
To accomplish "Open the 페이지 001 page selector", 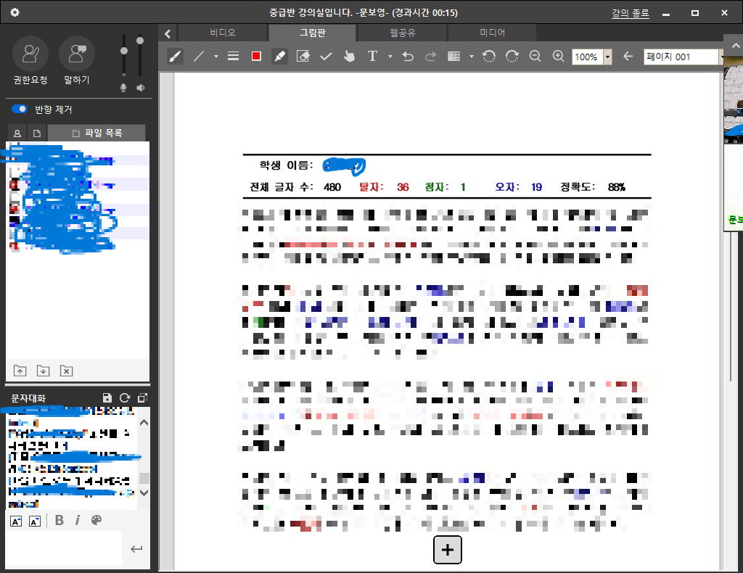I will [681, 57].
